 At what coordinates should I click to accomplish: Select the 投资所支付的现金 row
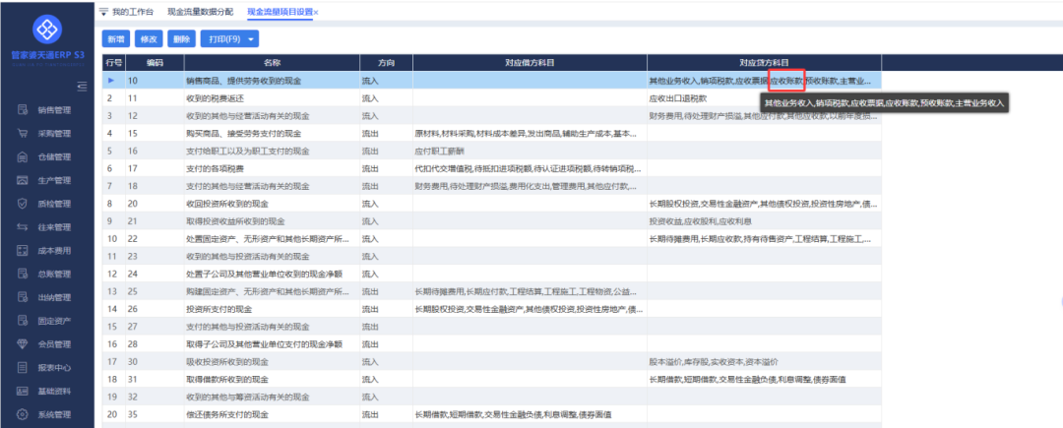coord(492,310)
